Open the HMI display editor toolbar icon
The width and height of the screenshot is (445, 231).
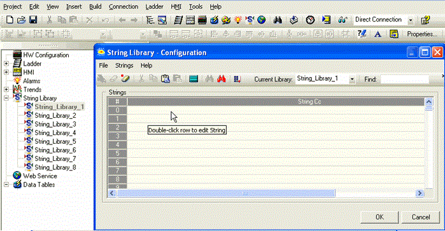190,20
